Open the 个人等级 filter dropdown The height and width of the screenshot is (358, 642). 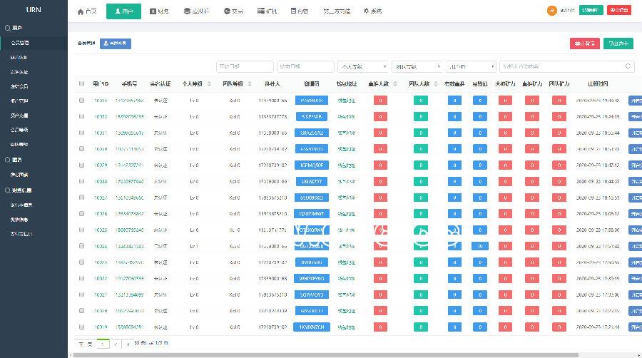(x=363, y=66)
